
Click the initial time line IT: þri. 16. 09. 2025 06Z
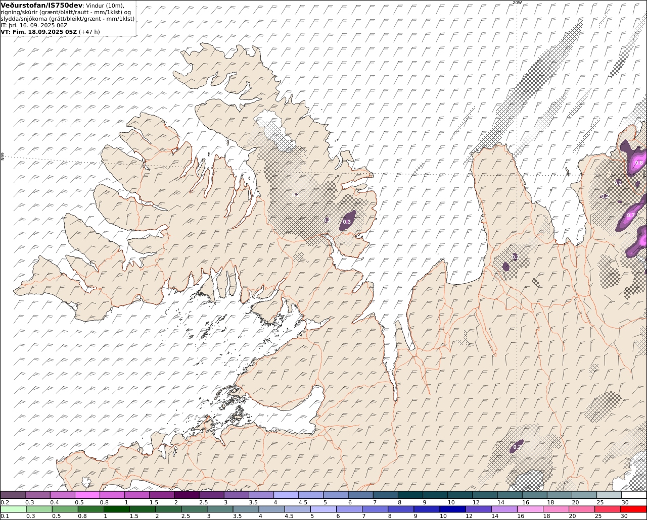click(x=34, y=25)
